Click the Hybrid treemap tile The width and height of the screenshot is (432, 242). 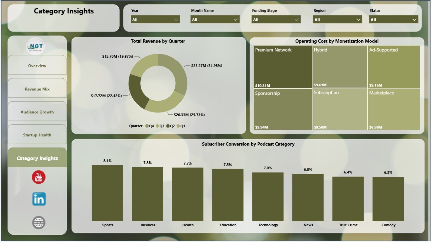[340, 67]
